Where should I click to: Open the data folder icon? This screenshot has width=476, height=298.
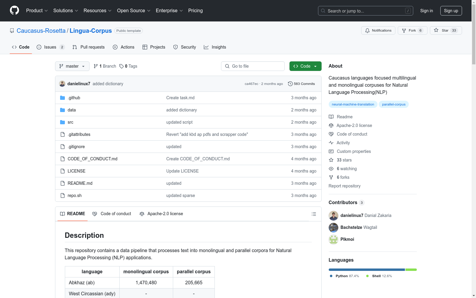pos(62,110)
